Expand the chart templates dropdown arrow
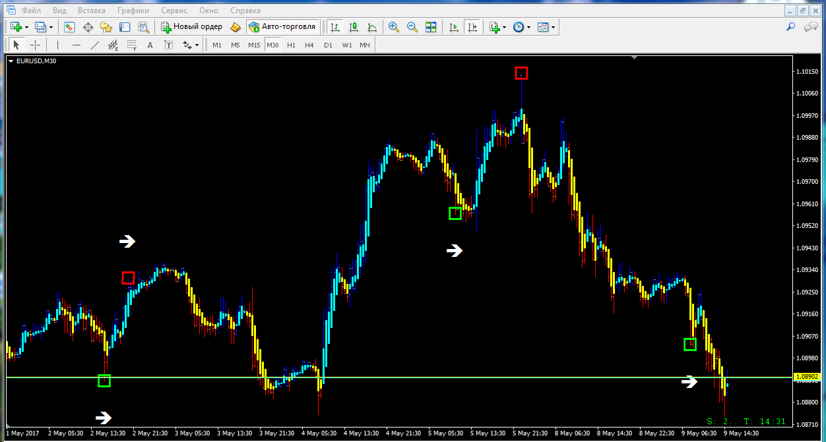Viewport: 826px width, 442px height. point(553,27)
